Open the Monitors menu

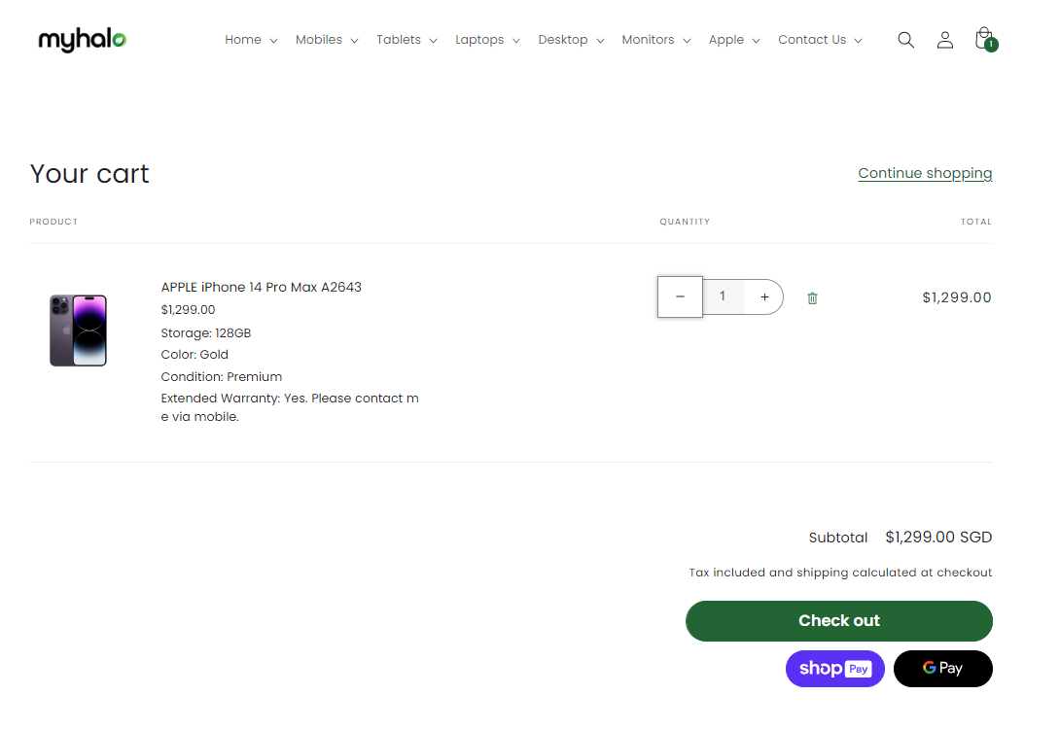click(x=655, y=40)
